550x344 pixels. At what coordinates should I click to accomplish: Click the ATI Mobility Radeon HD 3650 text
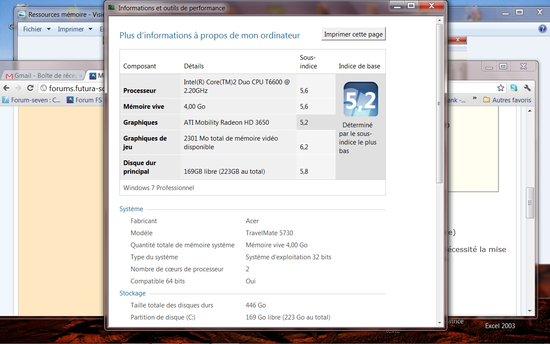(226, 123)
